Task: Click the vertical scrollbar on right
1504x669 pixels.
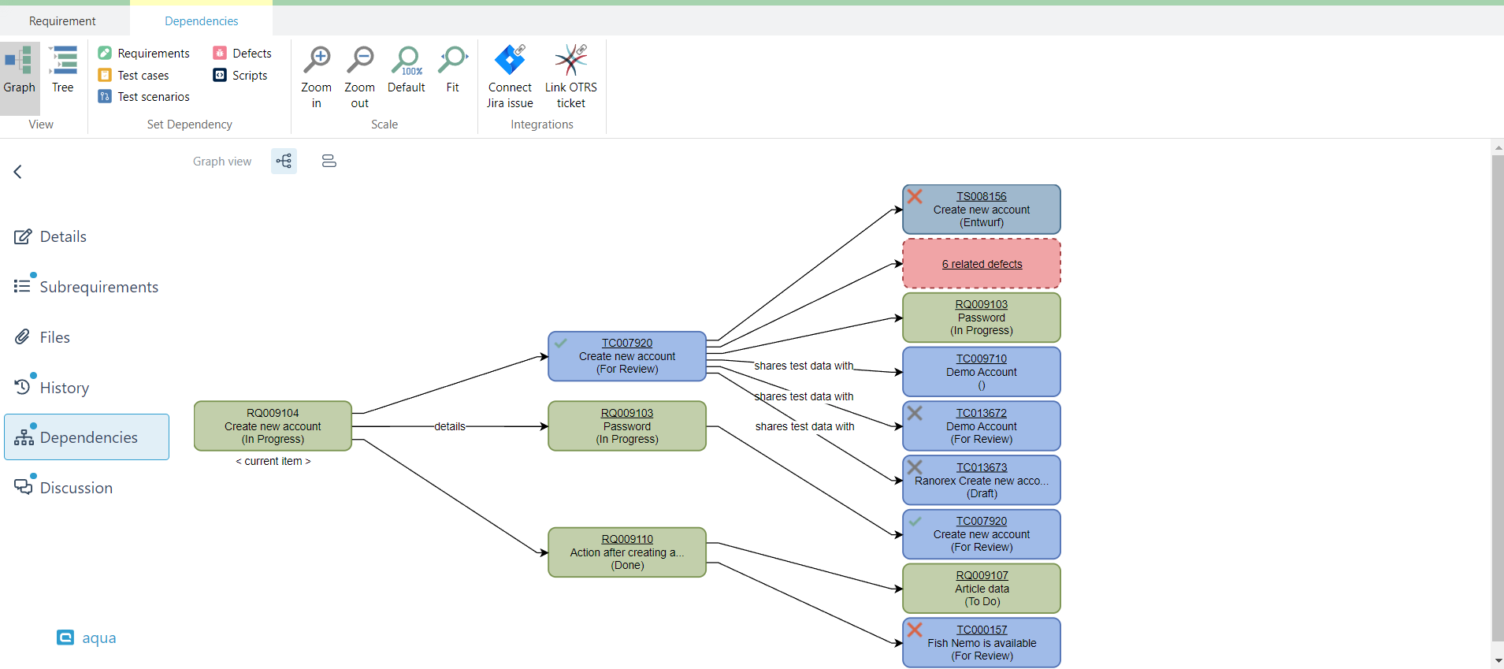Action: 1498,394
